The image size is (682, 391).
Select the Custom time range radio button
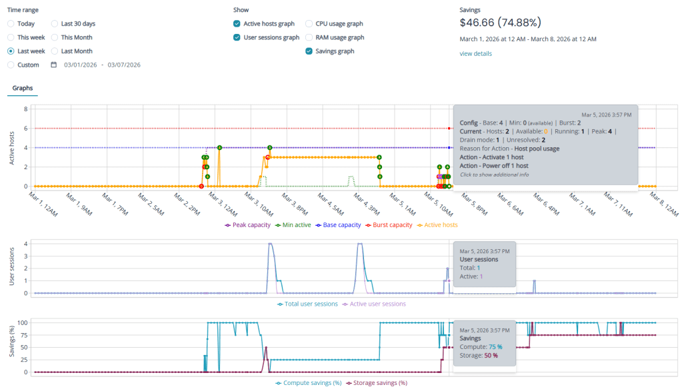pos(11,65)
